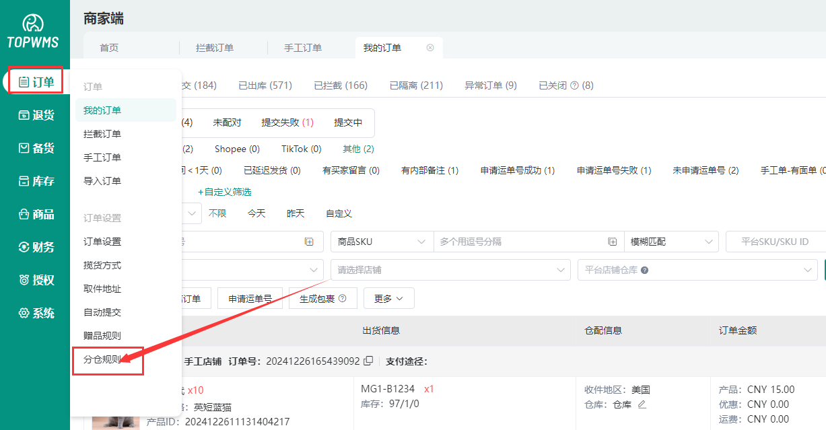Filter by 有买家留言 (0)

pyautogui.click(x=351, y=170)
